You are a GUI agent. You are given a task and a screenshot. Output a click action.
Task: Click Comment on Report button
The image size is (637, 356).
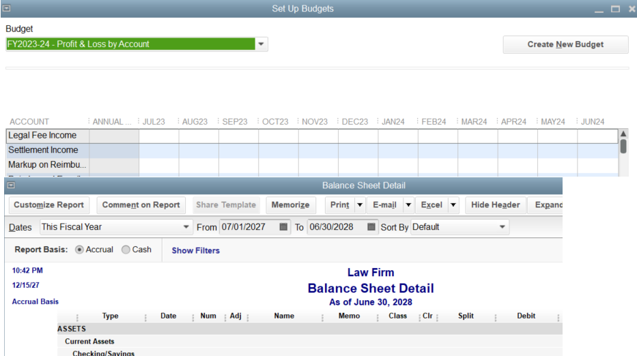pyautogui.click(x=141, y=205)
